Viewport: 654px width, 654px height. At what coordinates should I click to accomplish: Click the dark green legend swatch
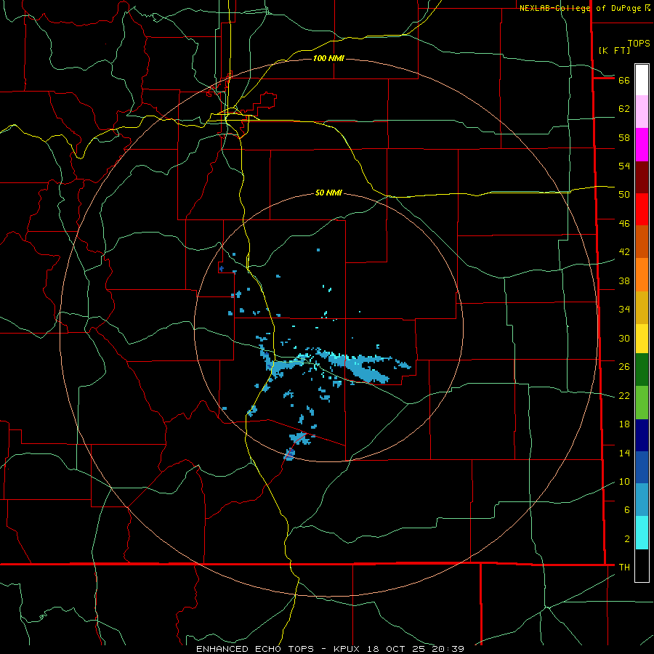[642, 370]
